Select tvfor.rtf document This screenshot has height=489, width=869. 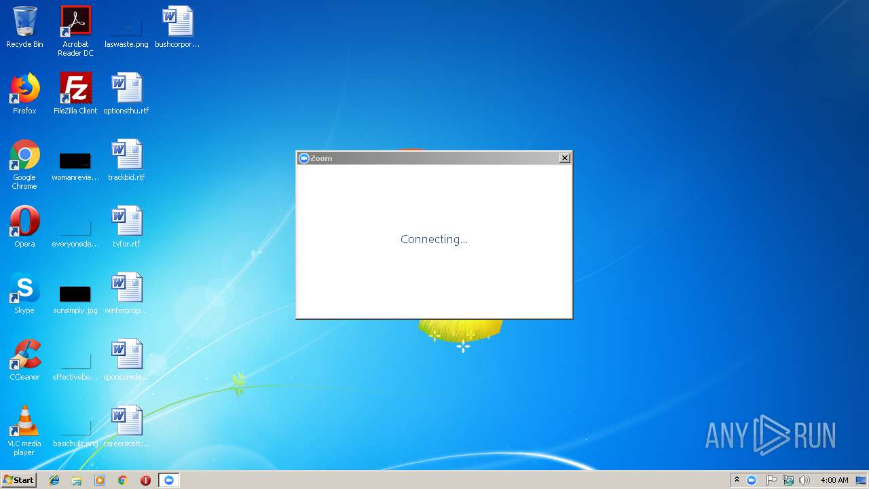coord(126,227)
